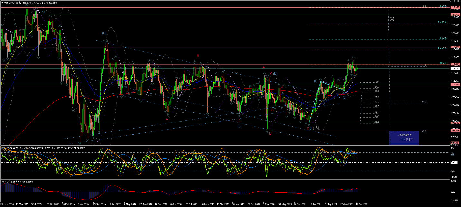The height and width of the screenshot is (207, 461).
Task: Select the blue Alternate #1 rectangle box
Action: tap(404, 138)
